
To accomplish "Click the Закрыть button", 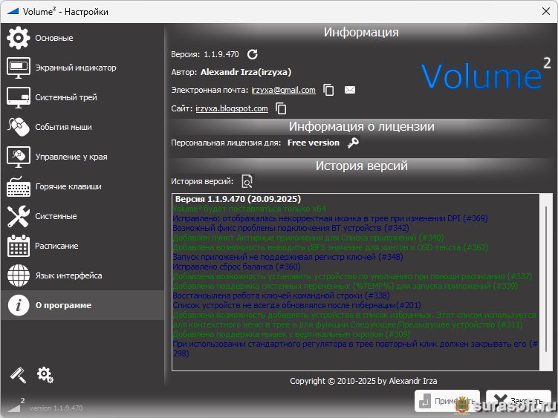I will pyautogui.click(x=519, y=401).
